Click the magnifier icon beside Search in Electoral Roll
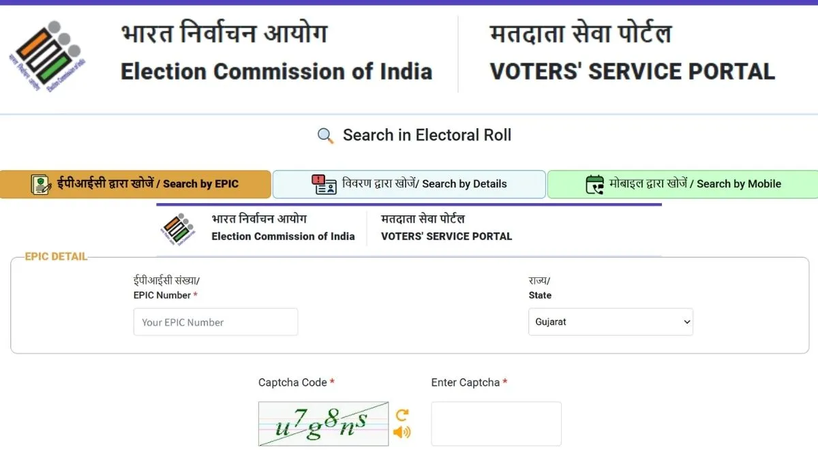This screenshot has width=818, height=460. (326, 136)
